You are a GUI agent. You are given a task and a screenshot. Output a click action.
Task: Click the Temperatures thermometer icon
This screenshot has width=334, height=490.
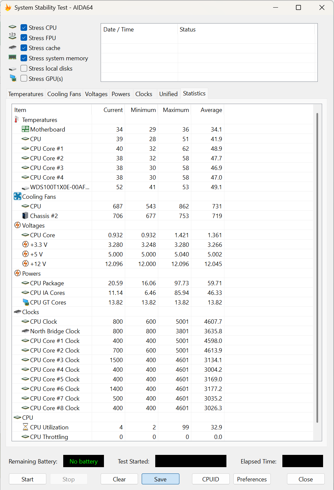point(17,120)
